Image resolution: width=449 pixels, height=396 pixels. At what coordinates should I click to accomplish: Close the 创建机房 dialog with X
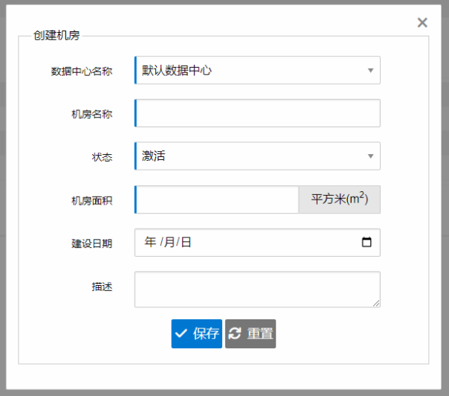pos(422,22)
